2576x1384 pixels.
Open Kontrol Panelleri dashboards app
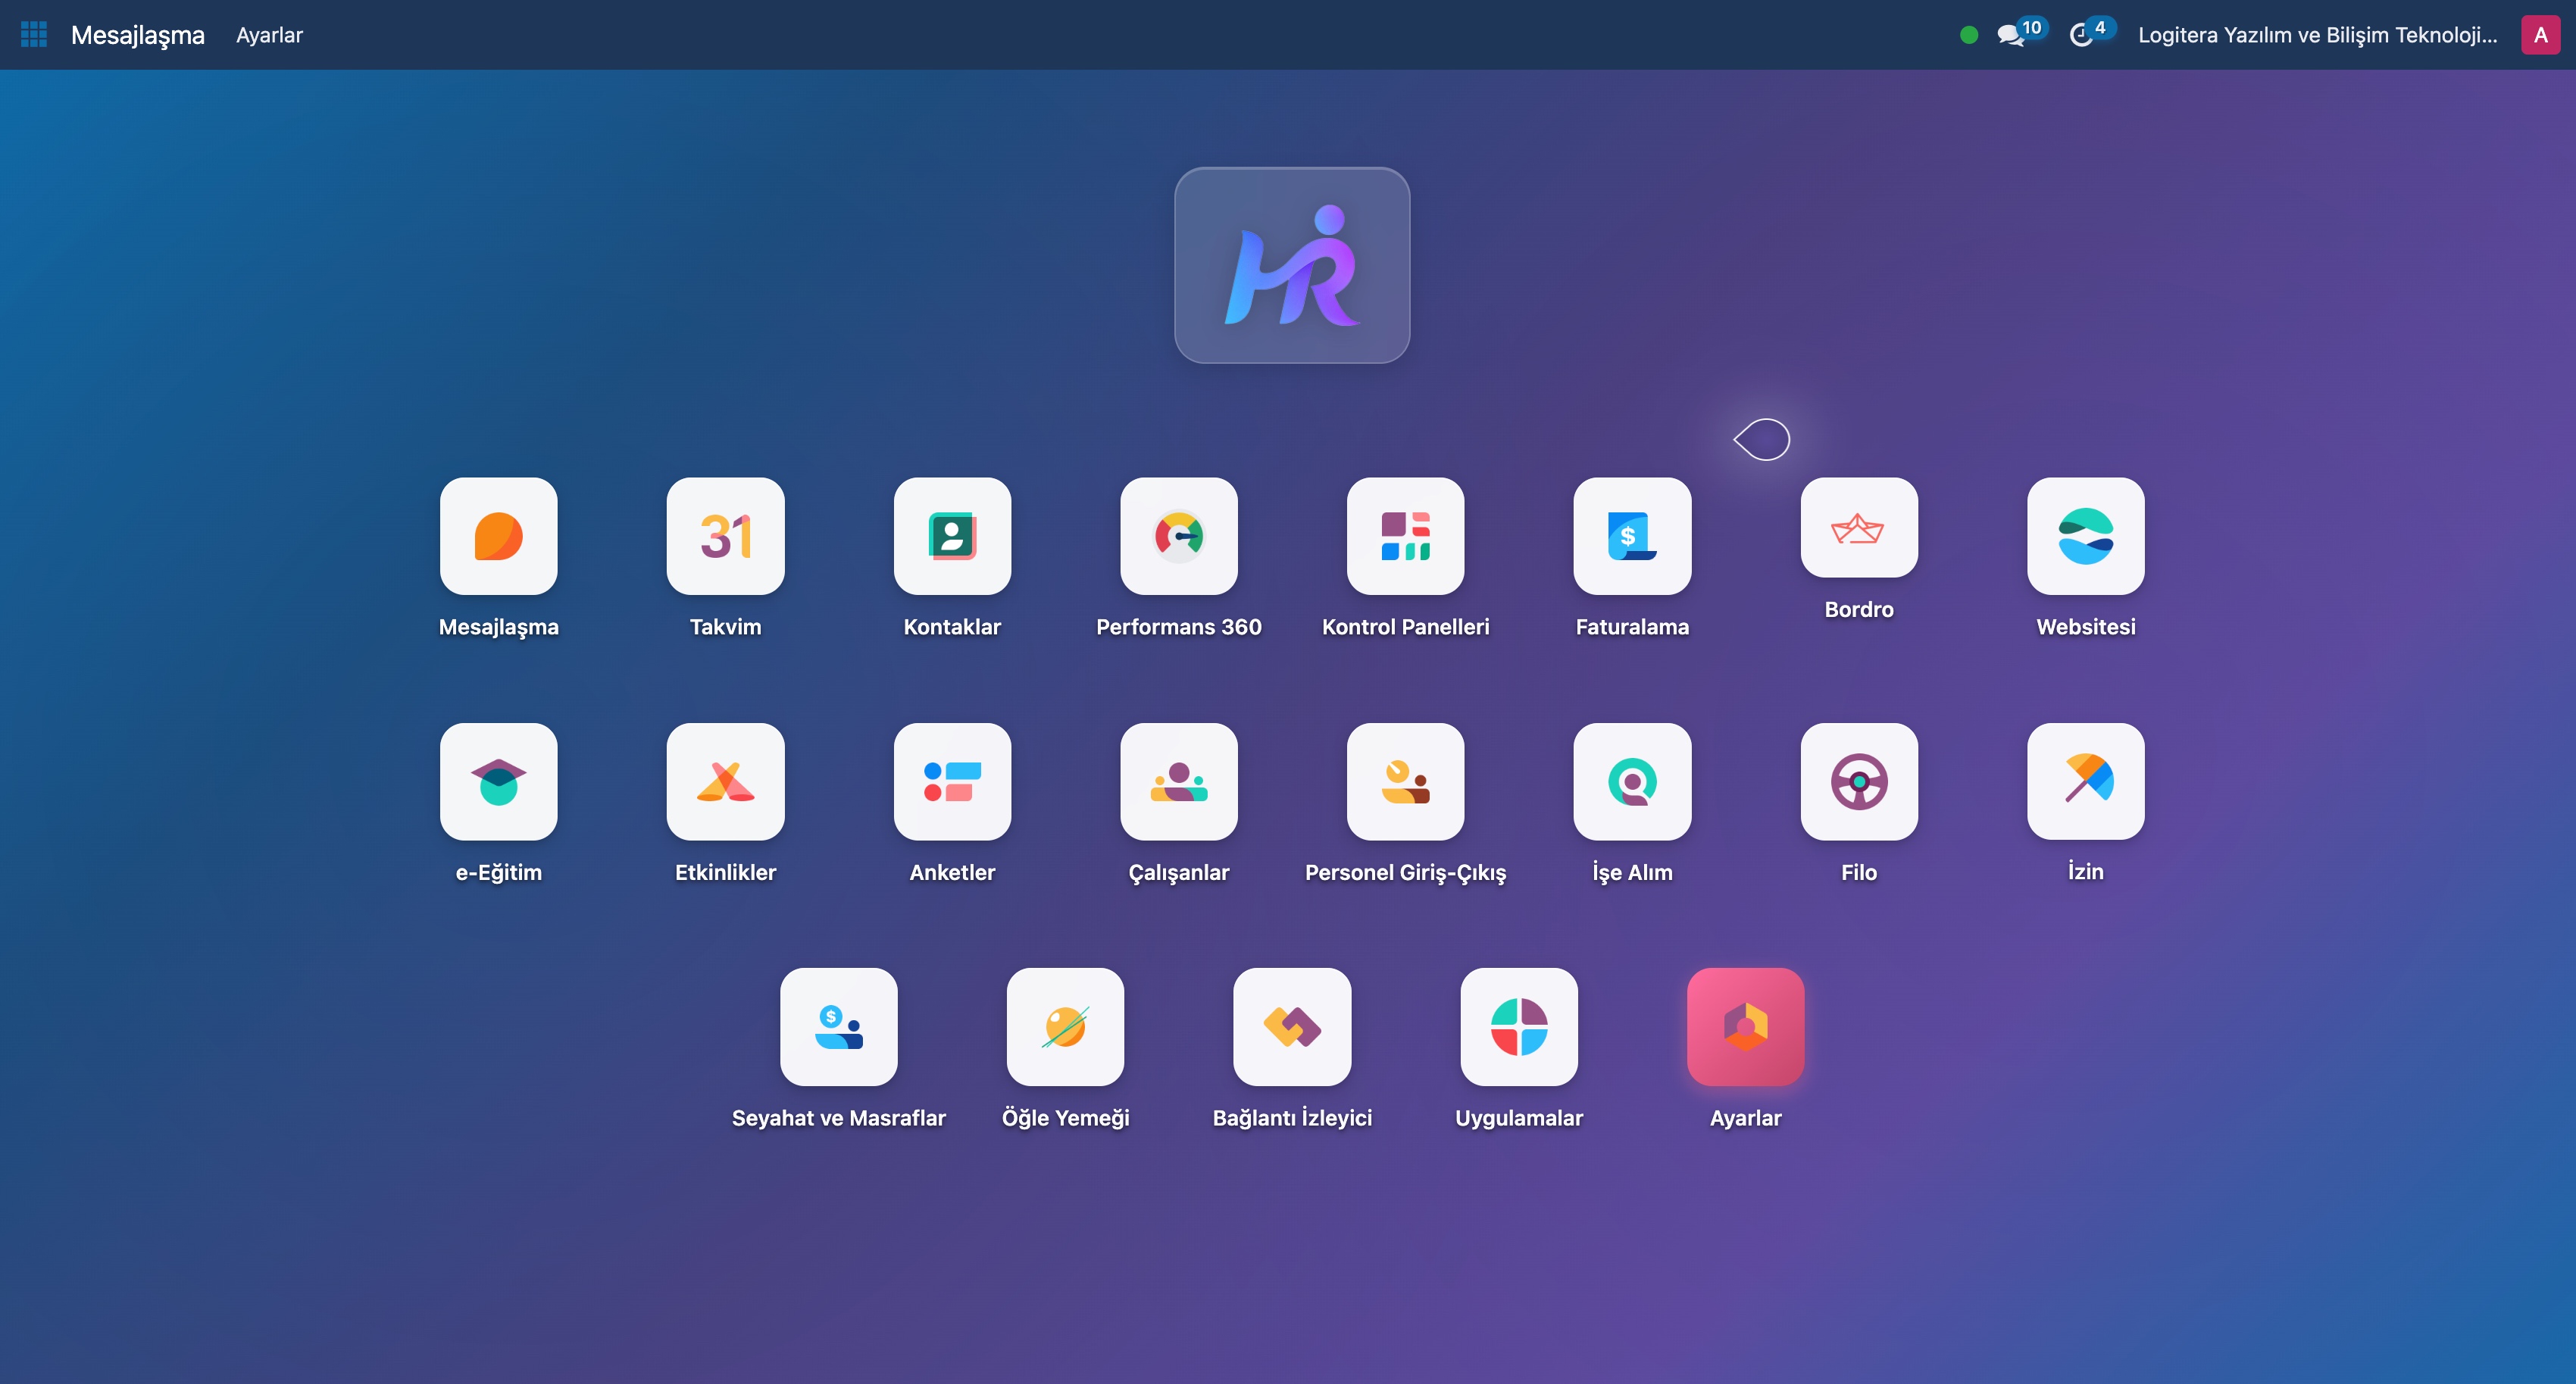(x=1405, y=537)
